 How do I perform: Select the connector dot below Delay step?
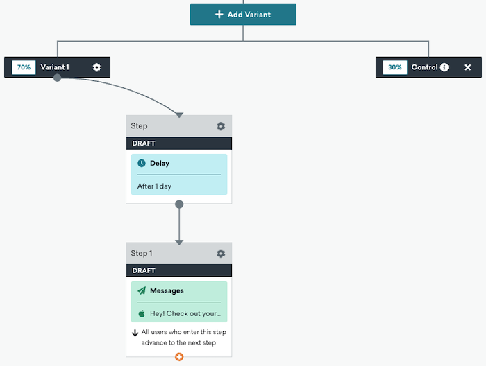[179, 204]
